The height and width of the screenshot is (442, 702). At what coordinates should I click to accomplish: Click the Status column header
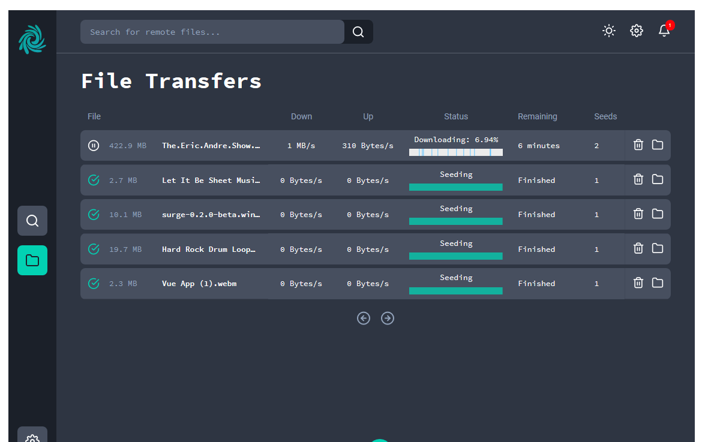456,116
